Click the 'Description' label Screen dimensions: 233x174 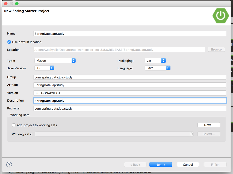pyautogui.click(x=15, y=101)
